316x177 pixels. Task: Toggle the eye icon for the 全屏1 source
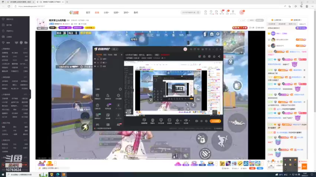coord(95,59)
